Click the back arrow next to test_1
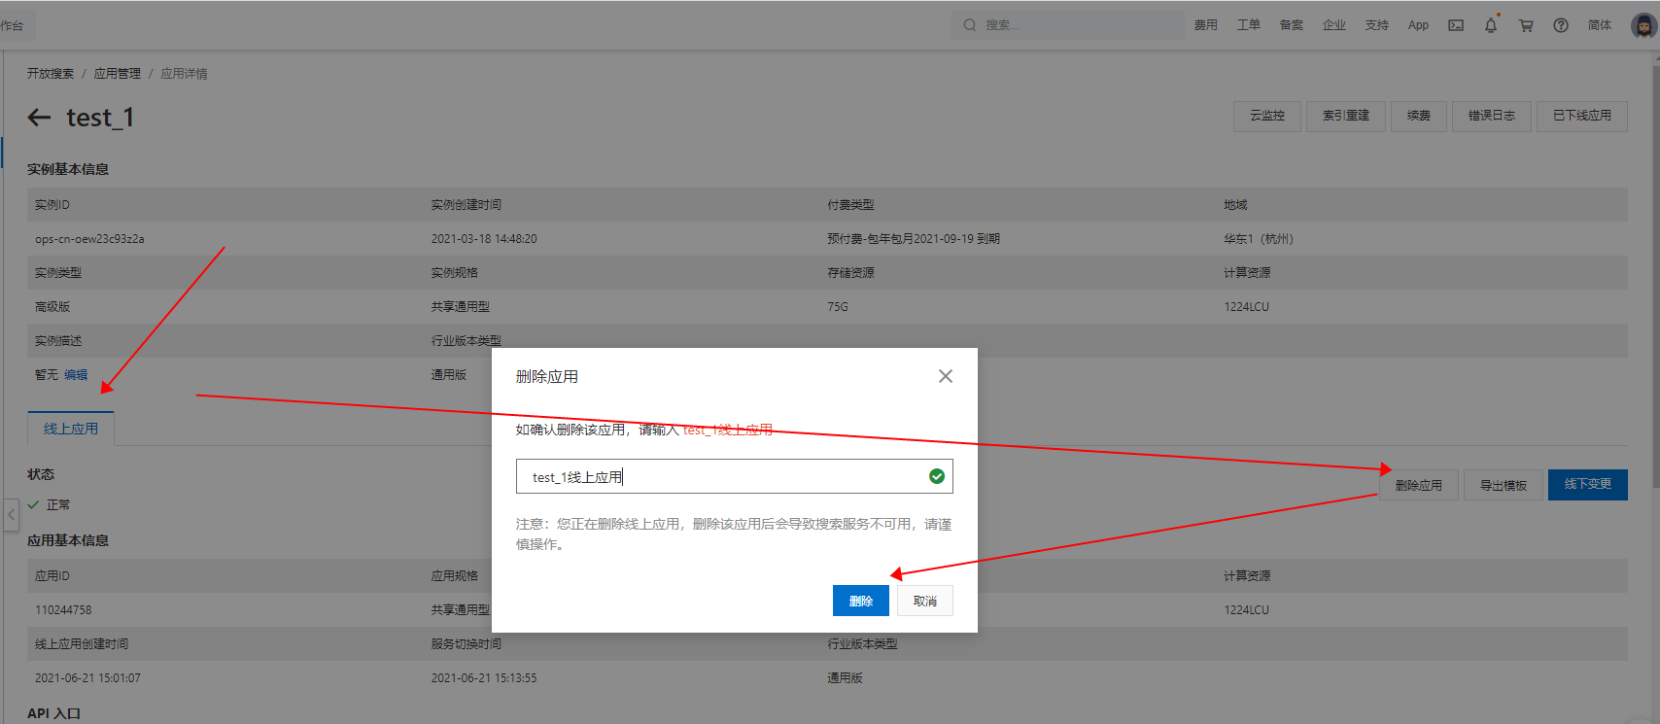The image size is (1660, 724). click(x=39, y=118)
